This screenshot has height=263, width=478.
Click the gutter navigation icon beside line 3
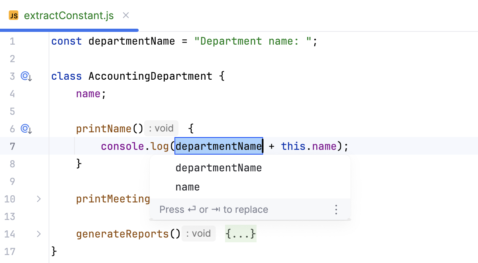26,77
